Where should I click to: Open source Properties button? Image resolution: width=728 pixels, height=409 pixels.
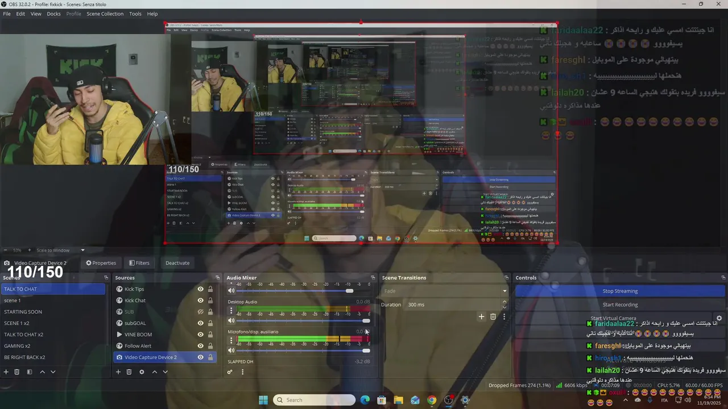pos(101,263)
